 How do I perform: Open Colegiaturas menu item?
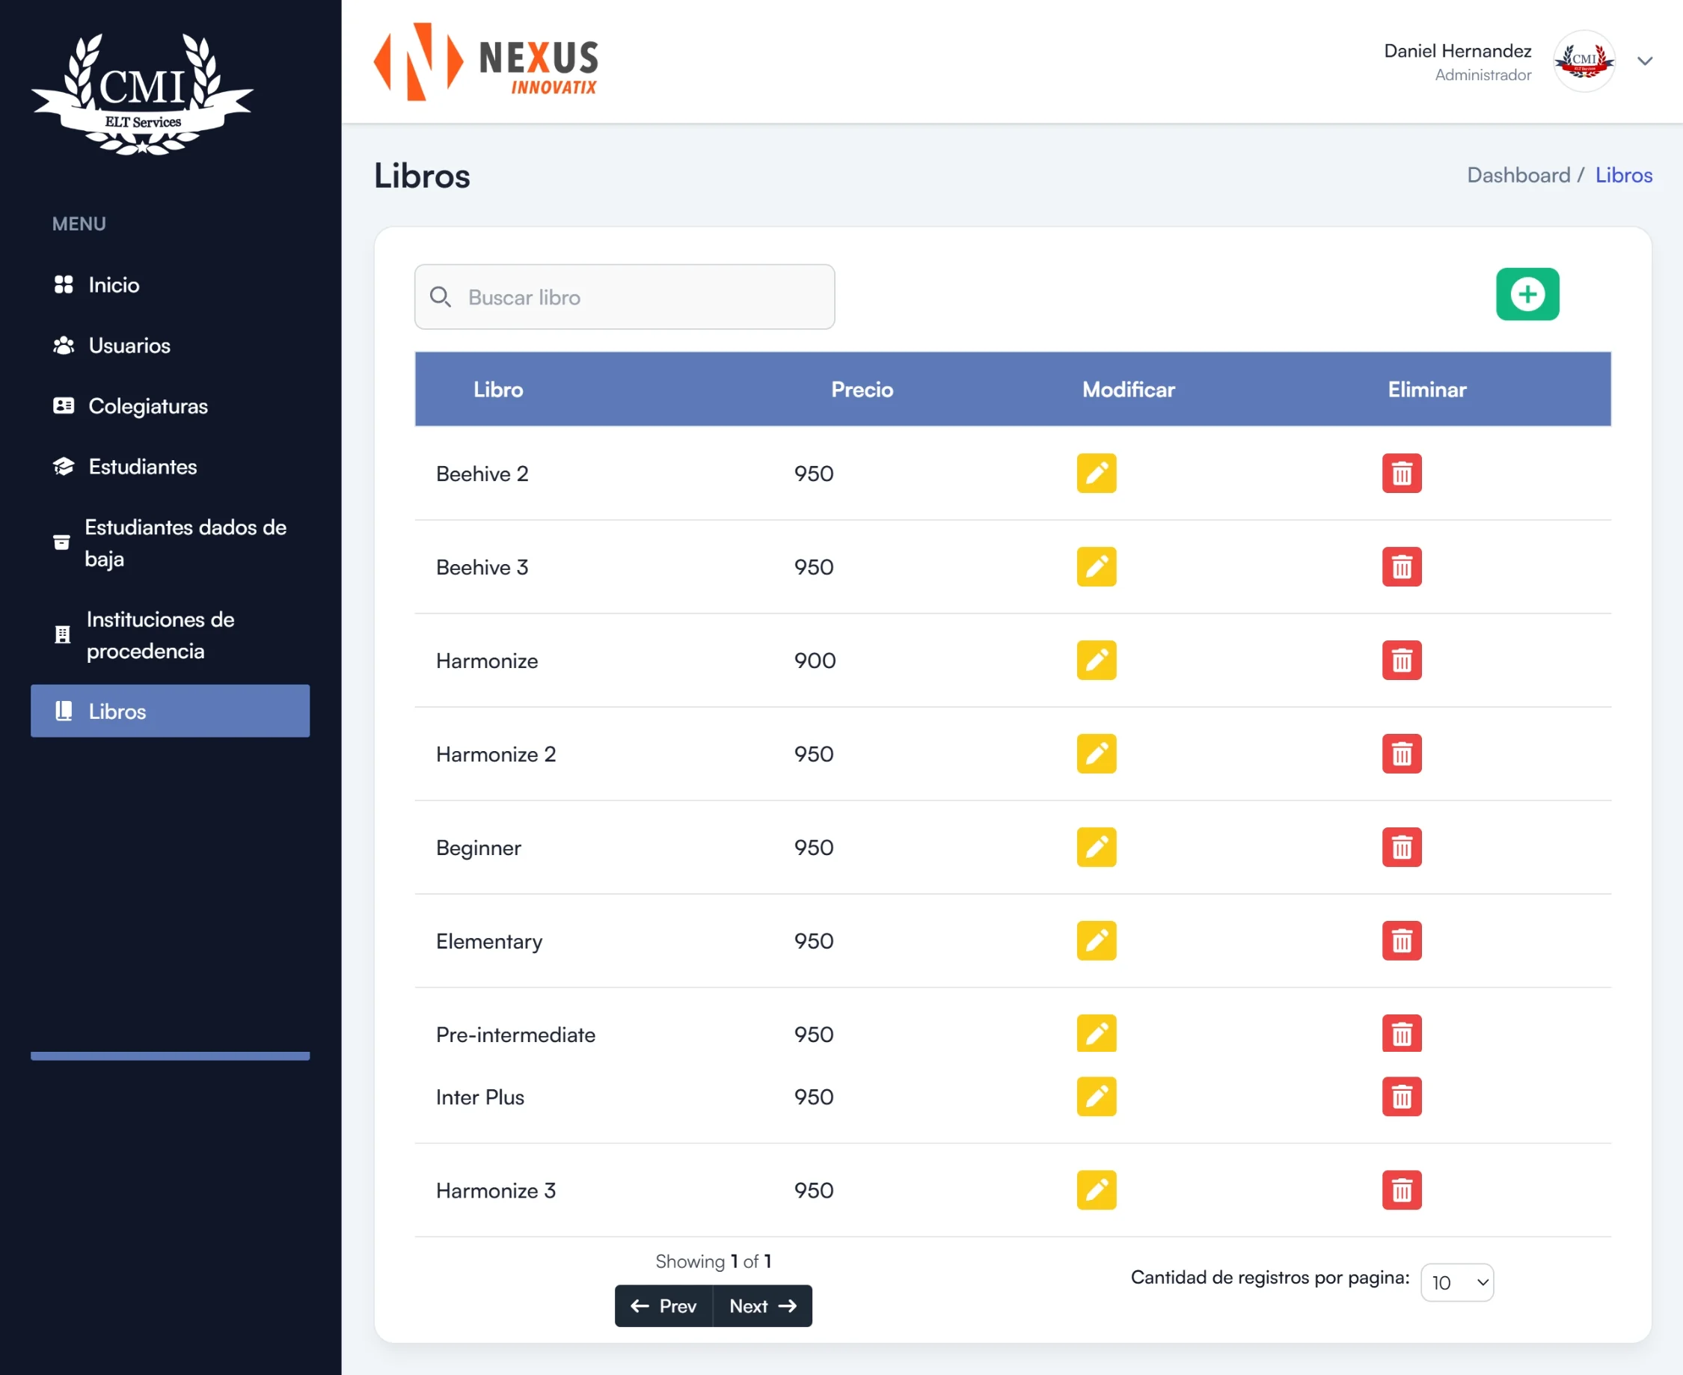[148, 406]
